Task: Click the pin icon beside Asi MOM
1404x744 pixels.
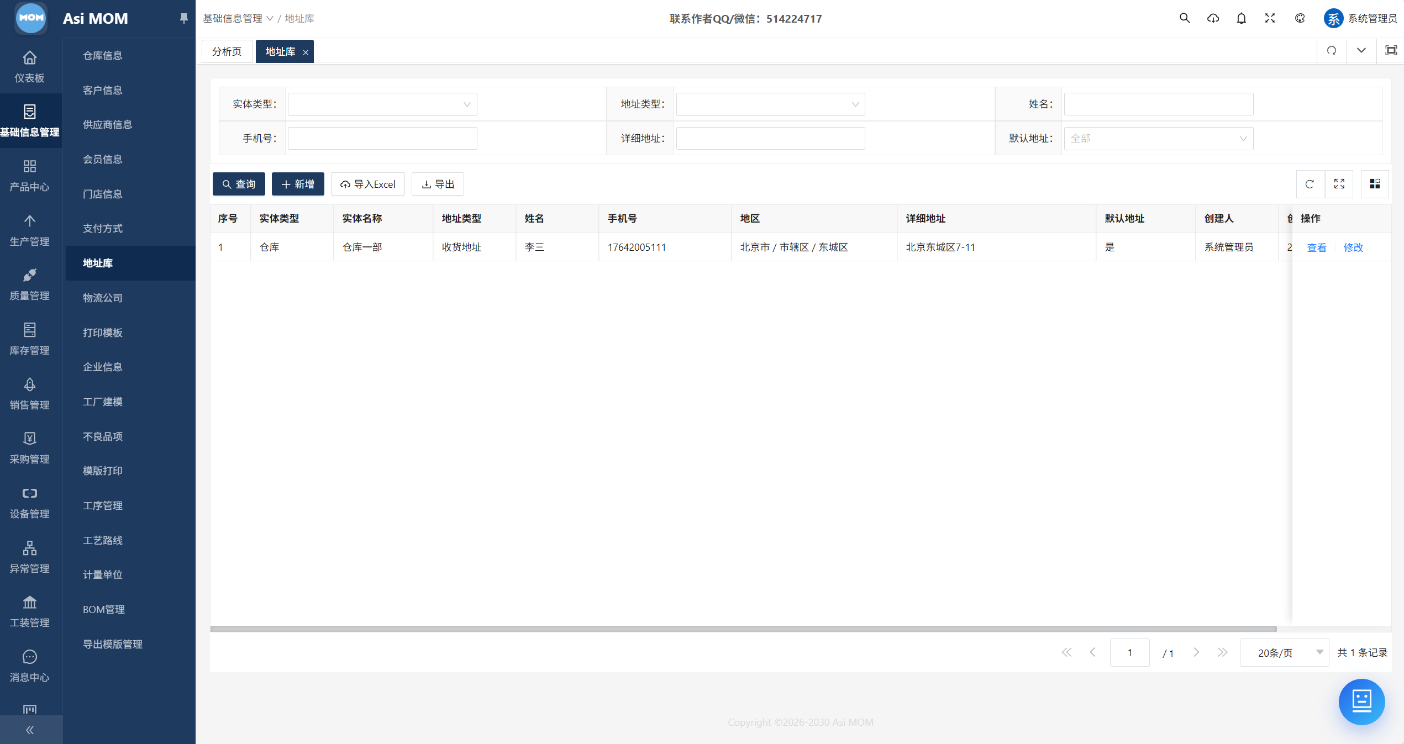Action: coord(184,19)
